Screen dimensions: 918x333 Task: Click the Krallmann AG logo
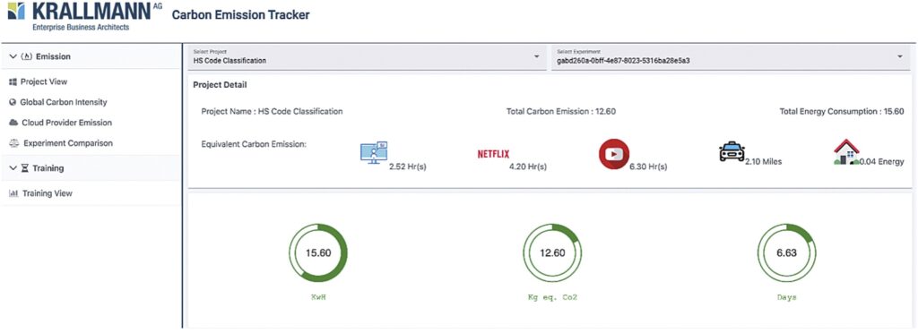[84, 15]
